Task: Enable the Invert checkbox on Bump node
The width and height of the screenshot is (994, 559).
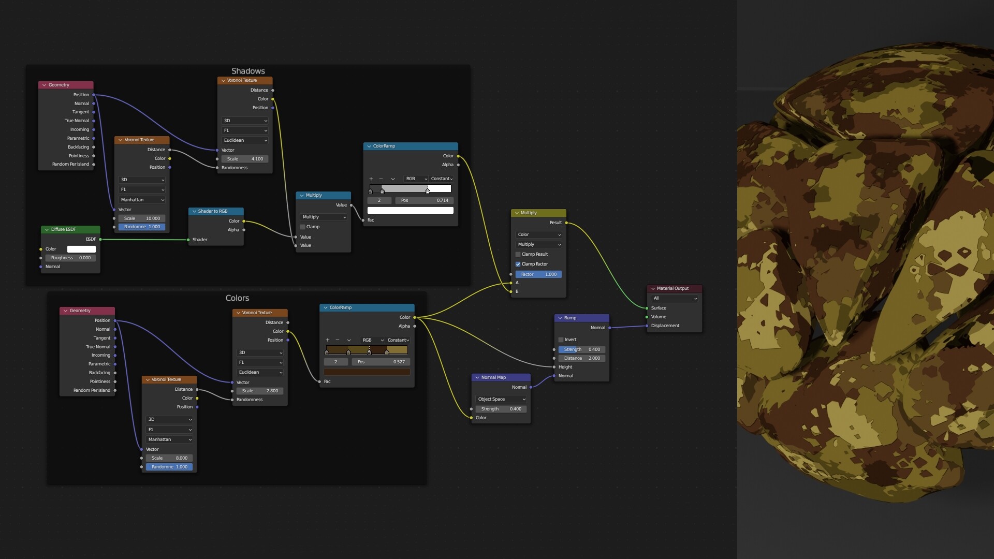Action: click(561, 340)
